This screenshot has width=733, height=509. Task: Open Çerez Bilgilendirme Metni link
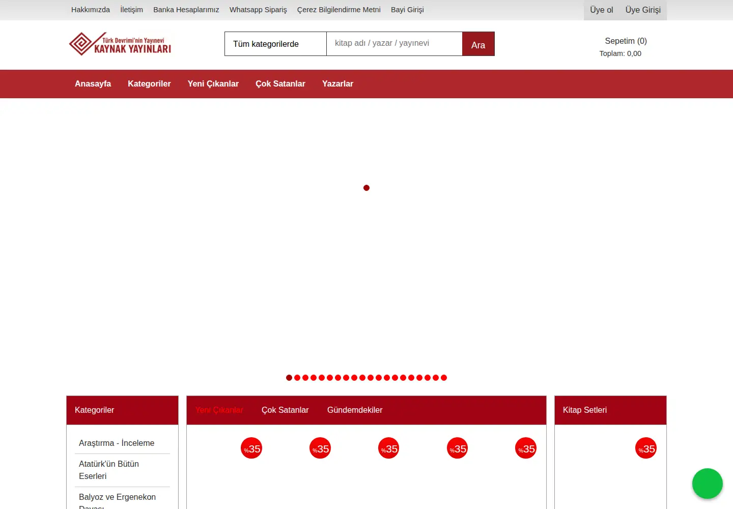(x=339, y=10)
